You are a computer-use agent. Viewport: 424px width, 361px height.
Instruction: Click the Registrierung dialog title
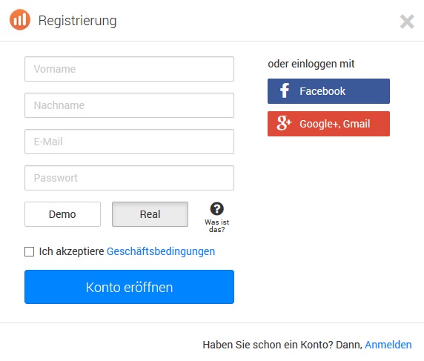(77, 21)
